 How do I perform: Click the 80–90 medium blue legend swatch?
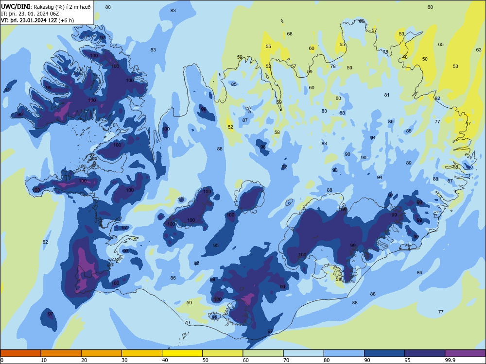(x=344, y=353)
